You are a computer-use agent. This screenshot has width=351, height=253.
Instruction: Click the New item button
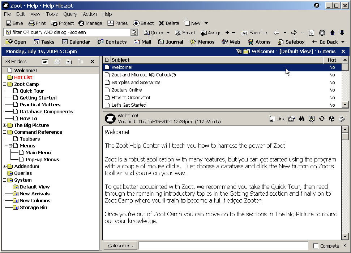point(192,23)
